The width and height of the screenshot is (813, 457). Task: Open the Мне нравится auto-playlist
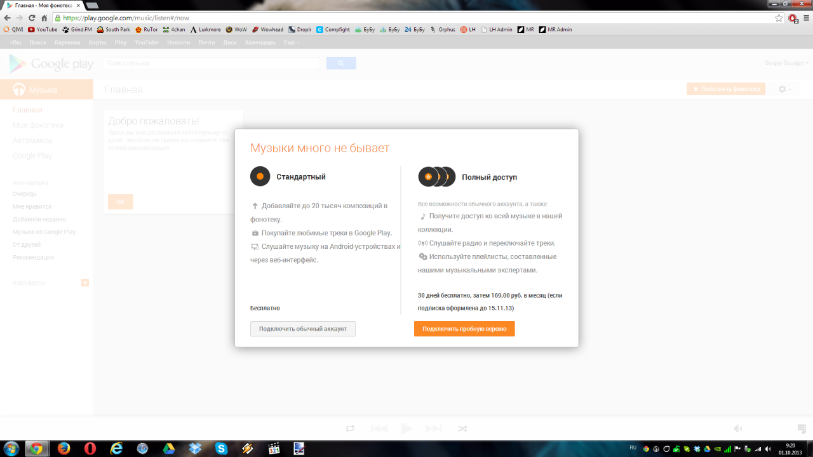pos(32,206)
